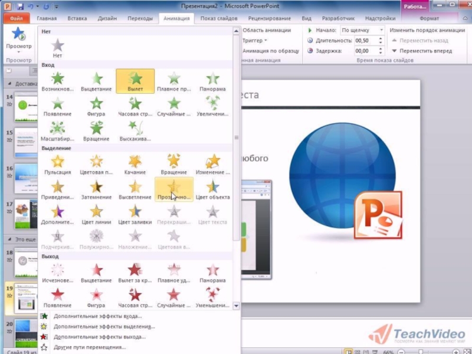Apply the Цвет линии emphasis effect
Image resolution: width=472 pixels, height=354 pixels.
pyautogui.click(x=96, y=215)
